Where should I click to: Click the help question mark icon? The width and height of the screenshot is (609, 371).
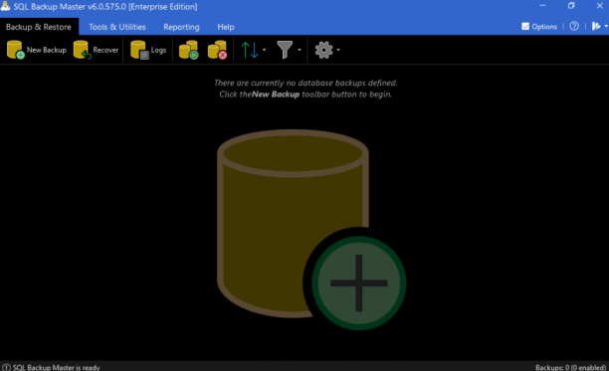click(574, 27)
